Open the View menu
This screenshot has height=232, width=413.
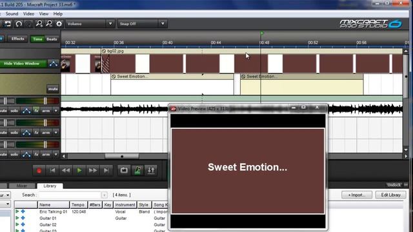[x=44, y=14]
